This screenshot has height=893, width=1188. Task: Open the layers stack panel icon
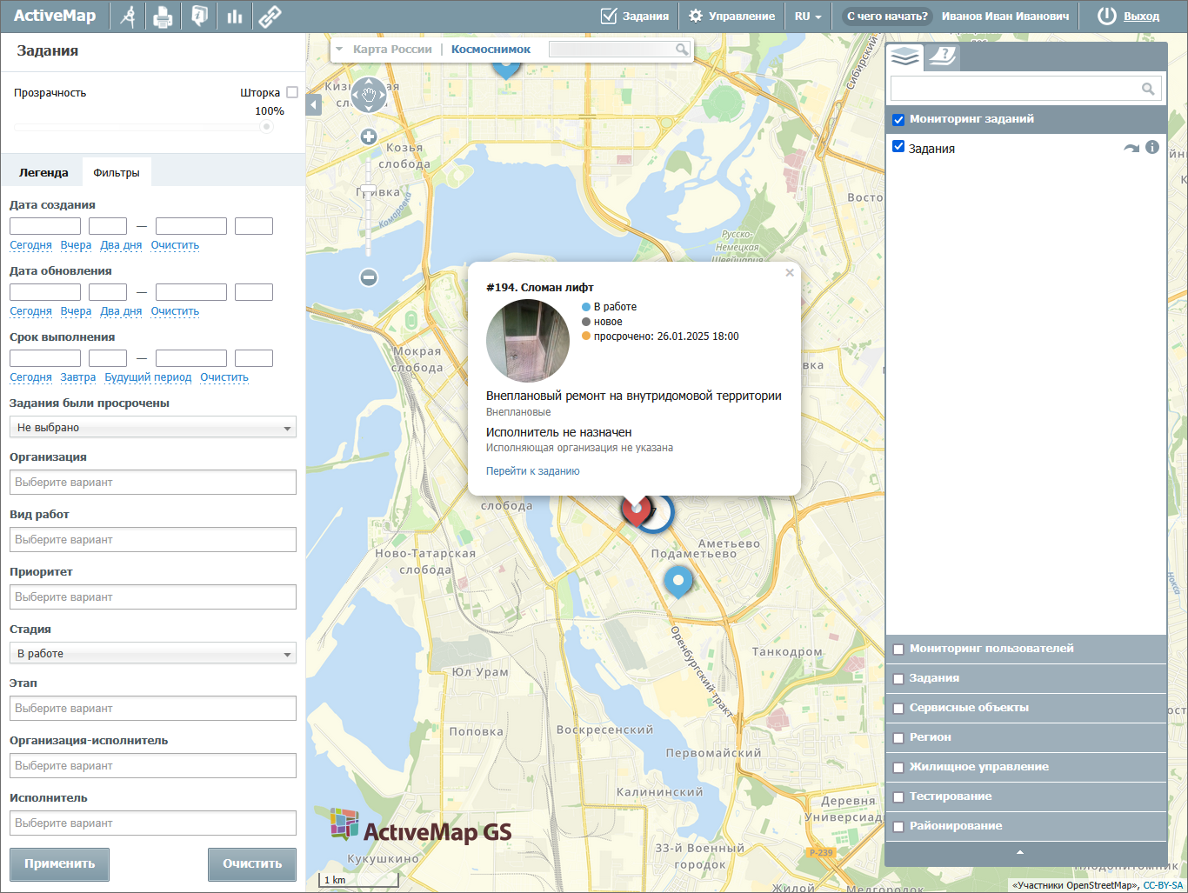click(x=904, y=57)
